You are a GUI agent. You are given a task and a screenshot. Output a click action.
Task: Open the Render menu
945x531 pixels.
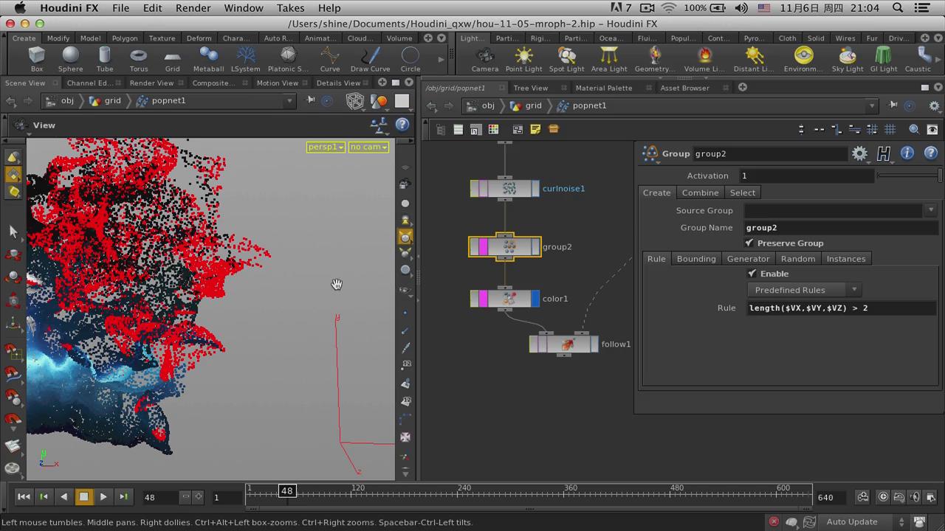tap(191, 7)
